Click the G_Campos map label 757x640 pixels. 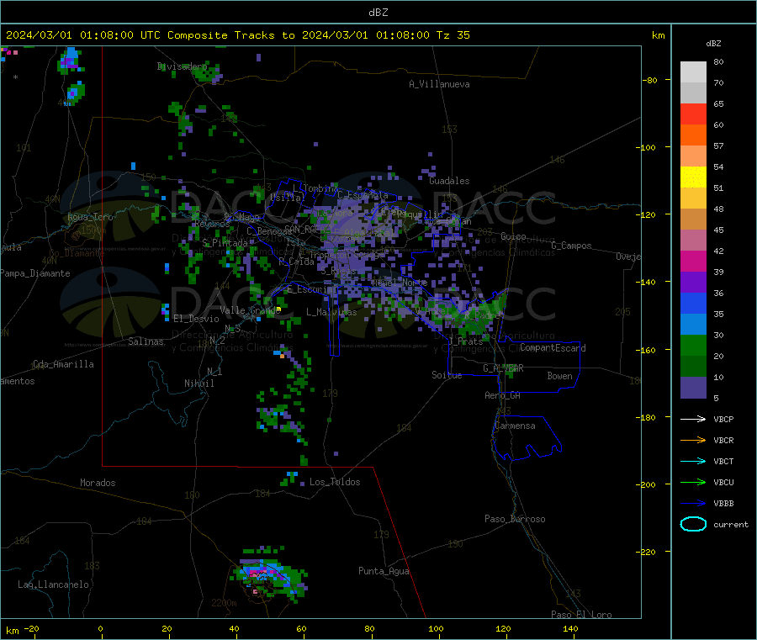click(x=571, y=246)
